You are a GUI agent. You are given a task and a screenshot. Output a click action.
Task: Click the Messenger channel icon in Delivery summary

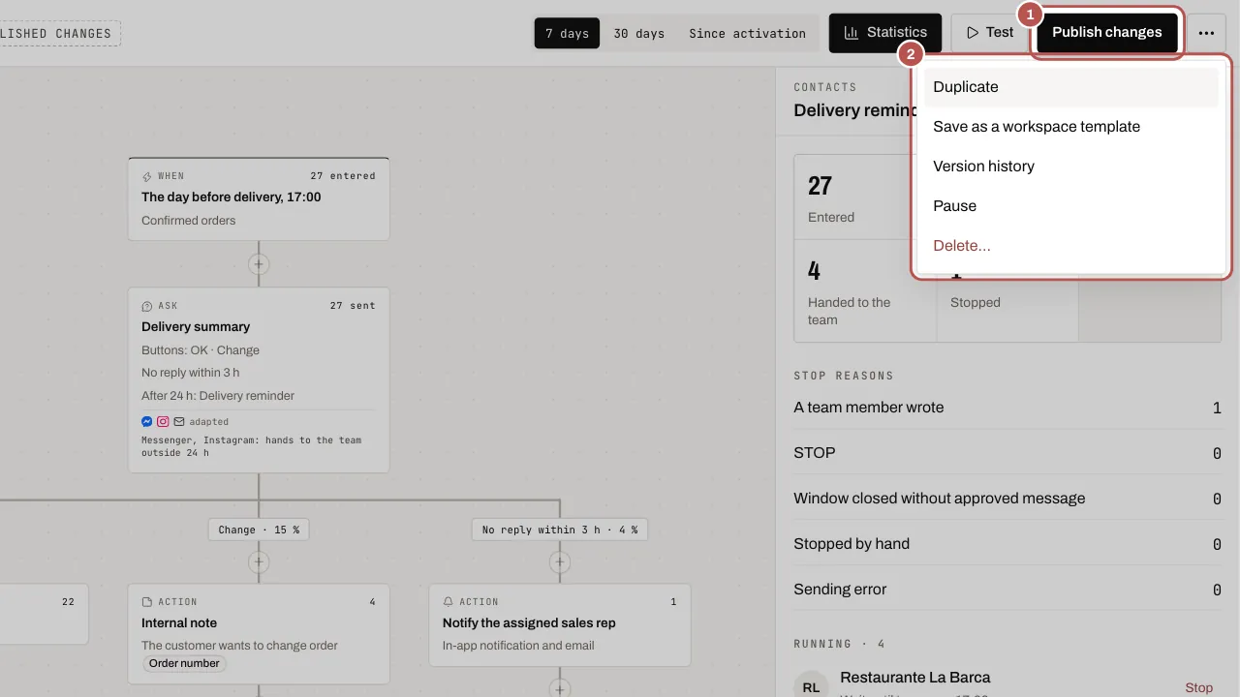(x=147, y=422)
